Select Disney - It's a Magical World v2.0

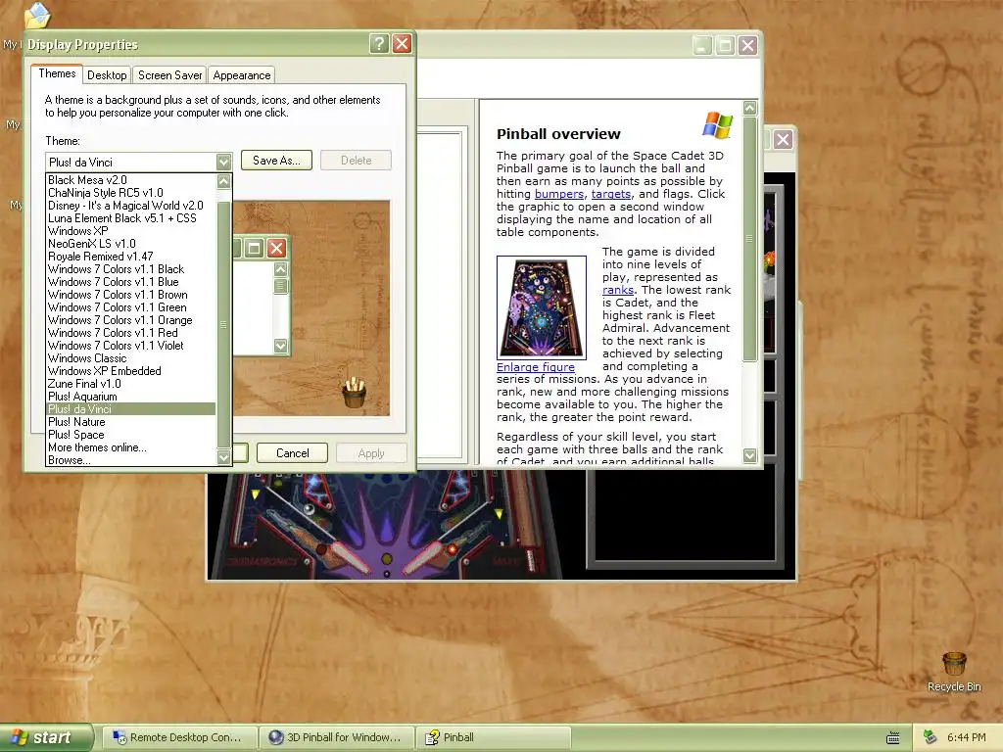(131, 206)
